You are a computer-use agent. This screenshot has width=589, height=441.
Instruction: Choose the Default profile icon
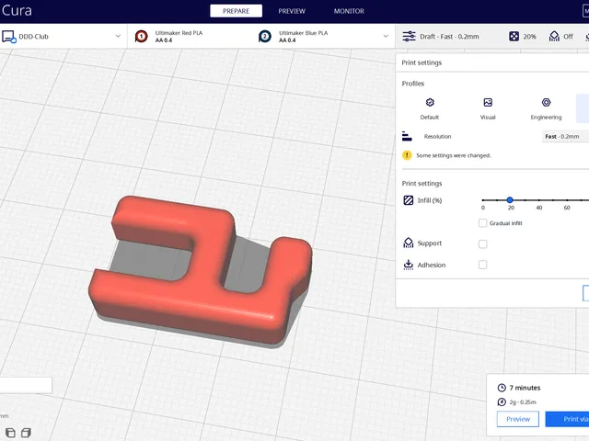[x=430, y=102]
